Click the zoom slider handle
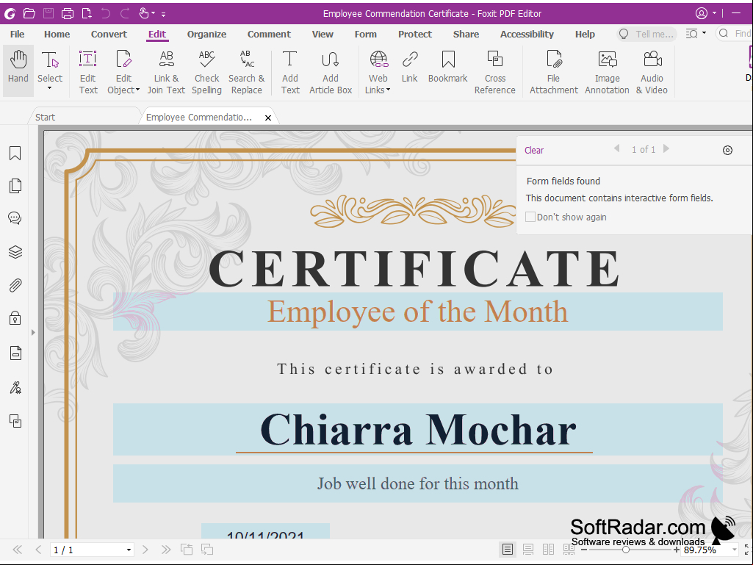The height and width of the screenshot is (565, 753). tap(626, 550)
